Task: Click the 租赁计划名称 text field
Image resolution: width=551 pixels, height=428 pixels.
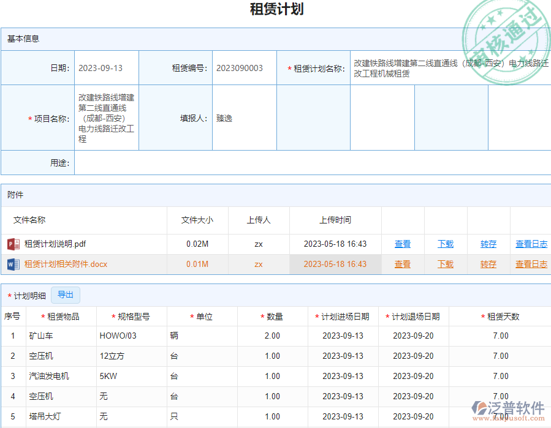Action: coord(449,68)
